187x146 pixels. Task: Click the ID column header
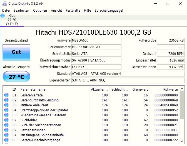[14, 89]
